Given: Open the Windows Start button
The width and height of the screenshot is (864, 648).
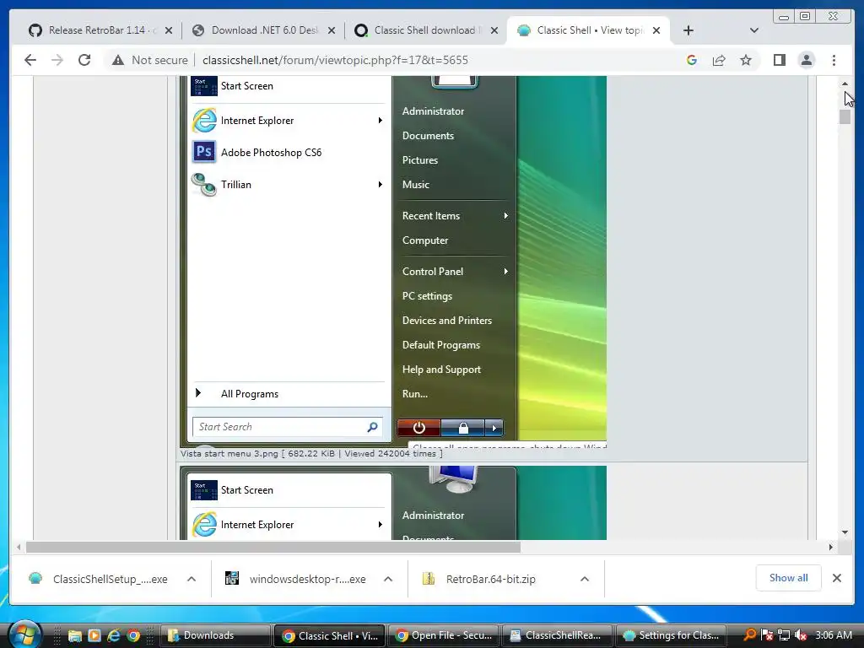Looking at the screenshot, I should pyautogui.click(x=24, y=634).
